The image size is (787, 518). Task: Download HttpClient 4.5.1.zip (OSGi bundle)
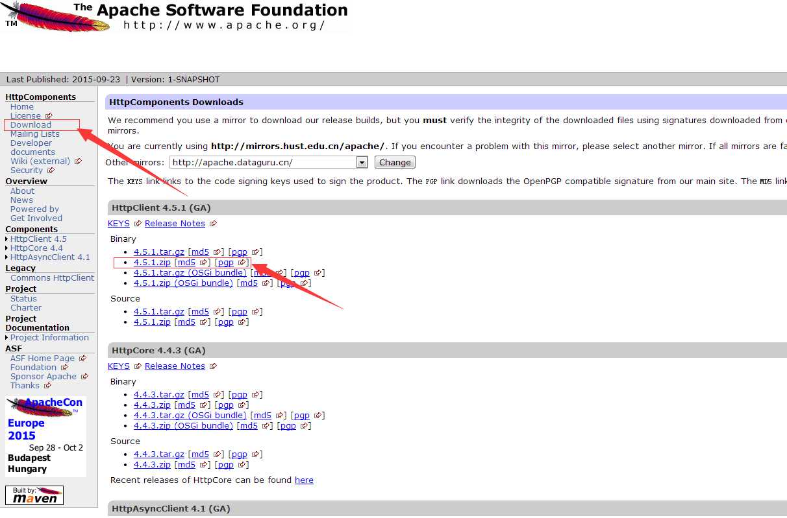coord(183,283)
